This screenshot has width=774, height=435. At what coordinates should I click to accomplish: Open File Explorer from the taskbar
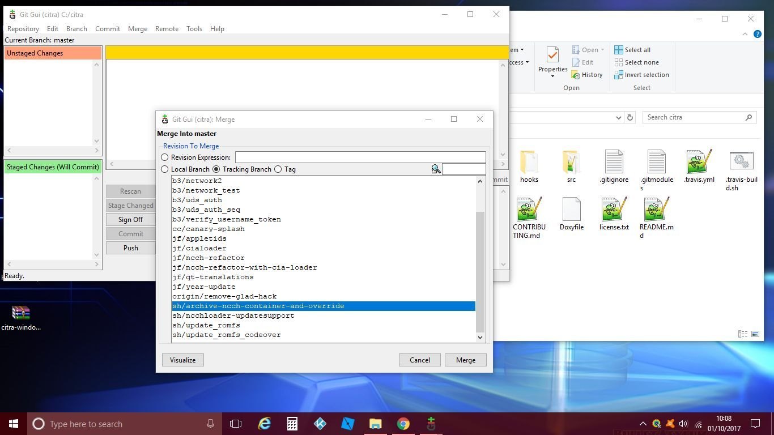(376, 424)
